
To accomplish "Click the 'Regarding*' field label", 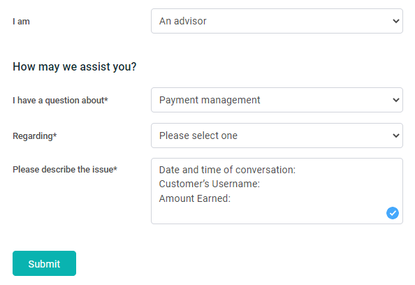I will tap(35, 136).
